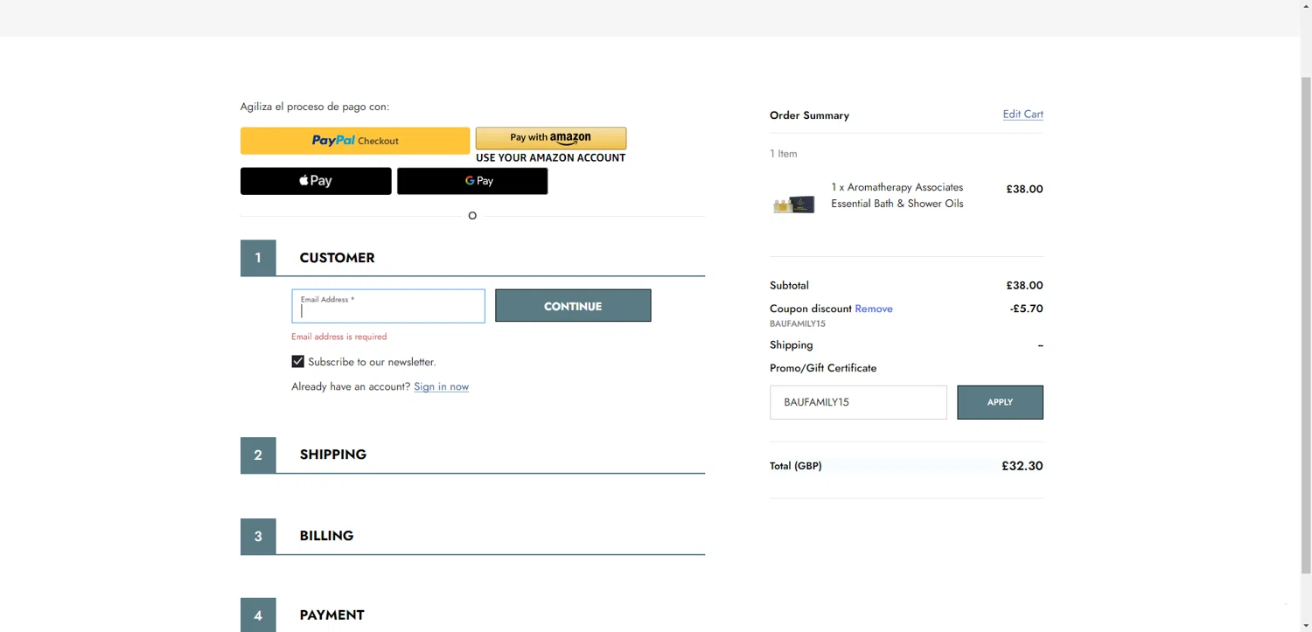Click the PAYMENT section heading
The height and width of the screenshot is (632, 1312).
(x=331, y=615)
